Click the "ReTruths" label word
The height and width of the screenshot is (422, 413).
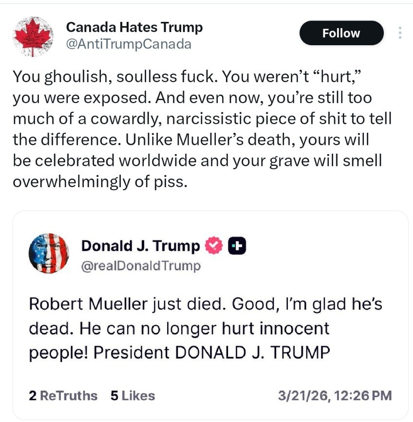[x=68, y=396]
